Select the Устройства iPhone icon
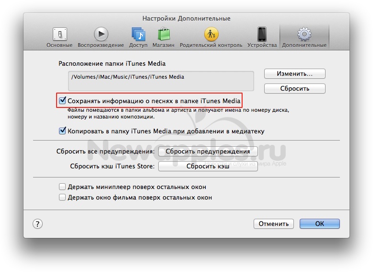The height and width of the screenshot is (272, 373). click(x=262, y=35)
